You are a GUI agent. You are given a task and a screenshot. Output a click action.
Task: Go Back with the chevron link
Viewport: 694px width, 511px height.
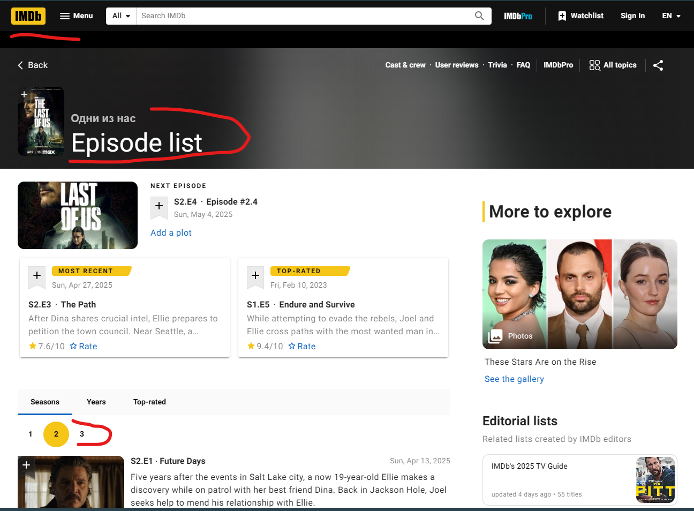pyautogui.click(x=33, y=65)
